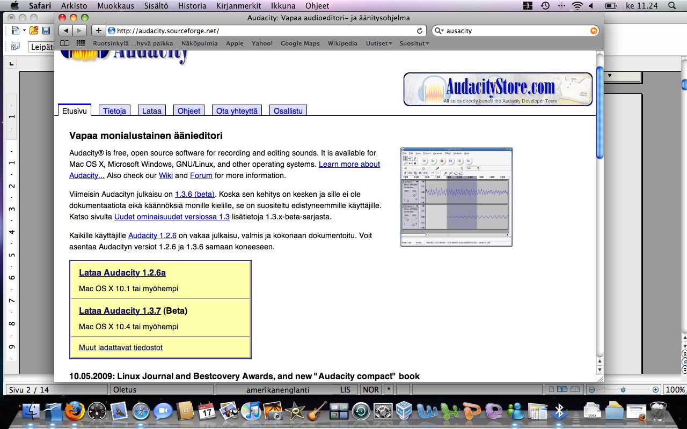Image resolution: width=687 pixels, height=429 pixels.
Task: Open the Osallistu tab
Action: 288,110
